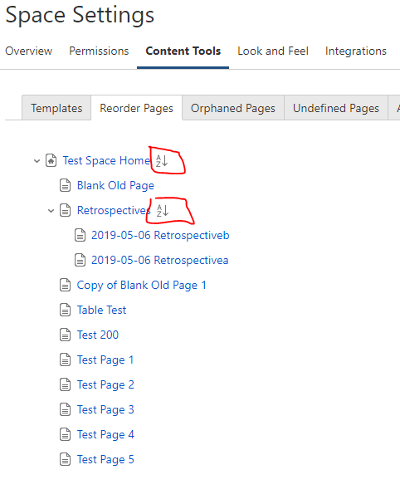This screenshot has height=499, width=400.
Task: Open the Test Page 3 link
Action: coord(105,409)
